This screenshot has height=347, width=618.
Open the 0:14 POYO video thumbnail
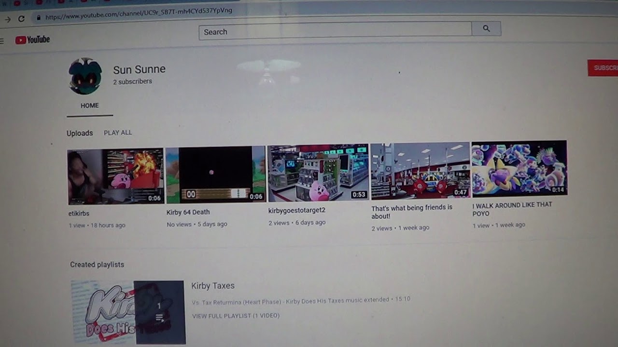tap(519, 168)
